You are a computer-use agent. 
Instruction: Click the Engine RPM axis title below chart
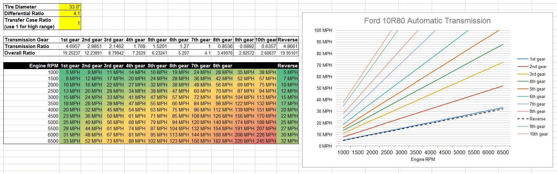coord(423,160)
